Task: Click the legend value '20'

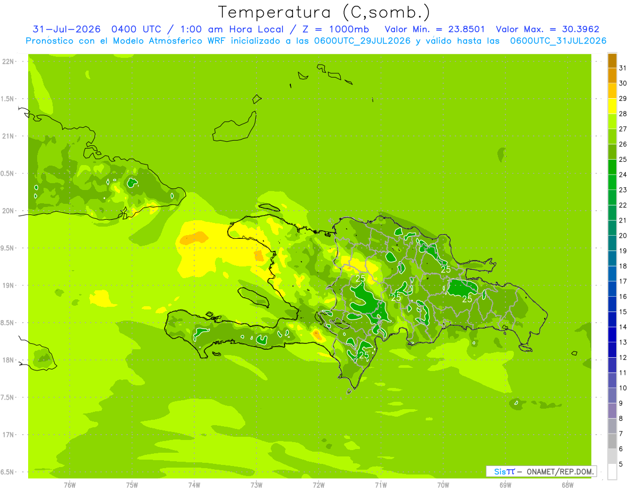Action: point(623,236)
